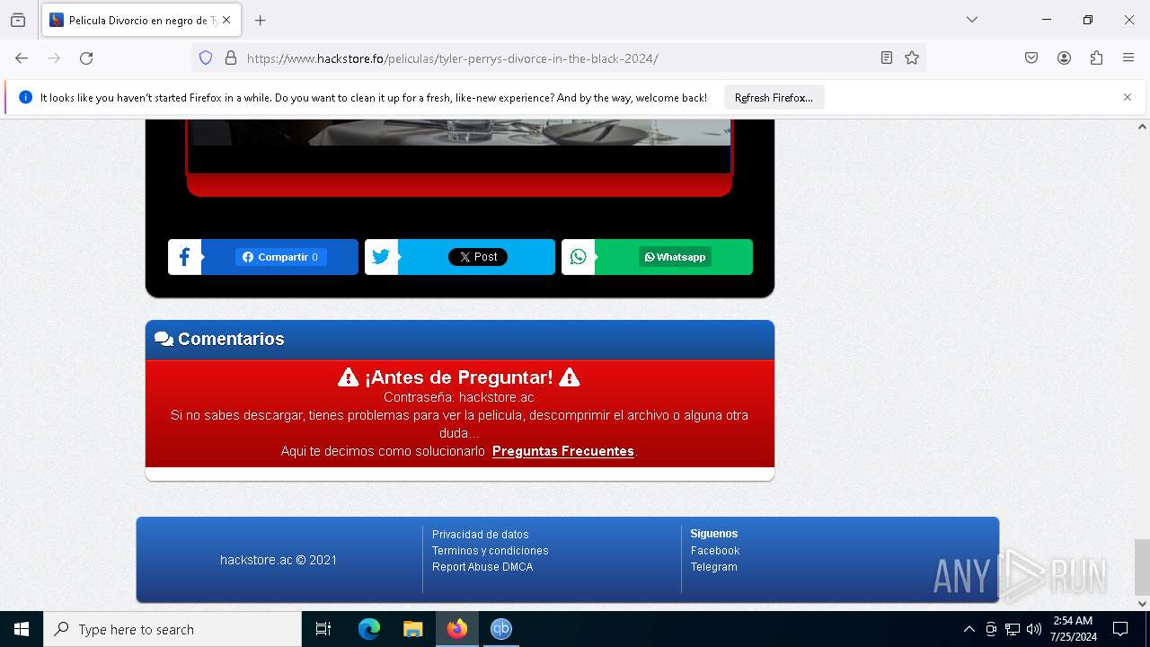The width and height of the screenshot is (1150, 647).
Task: Open Terminos y condiciones footer link
Action: (491, 551)
